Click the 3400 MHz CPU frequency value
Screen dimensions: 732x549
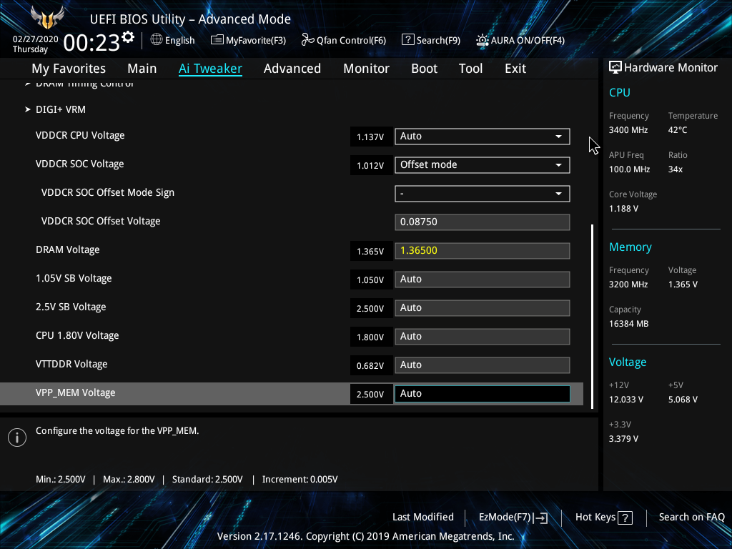tap(628, 130)
